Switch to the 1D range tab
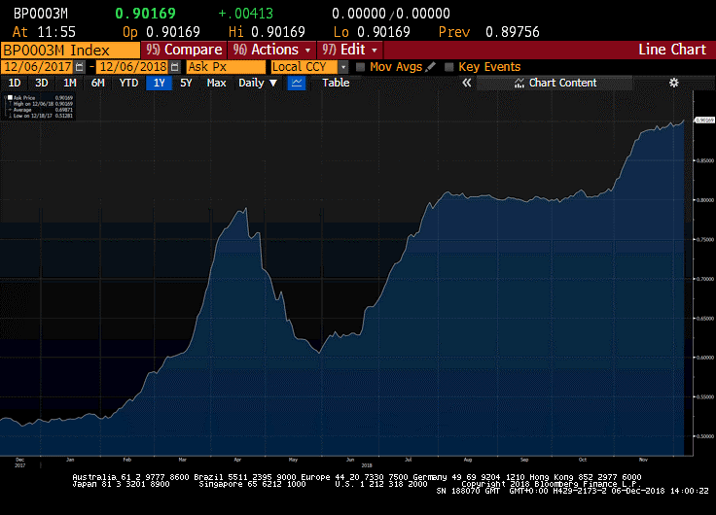Viewport: 716px width, 515px height. [x=15, y=83]
